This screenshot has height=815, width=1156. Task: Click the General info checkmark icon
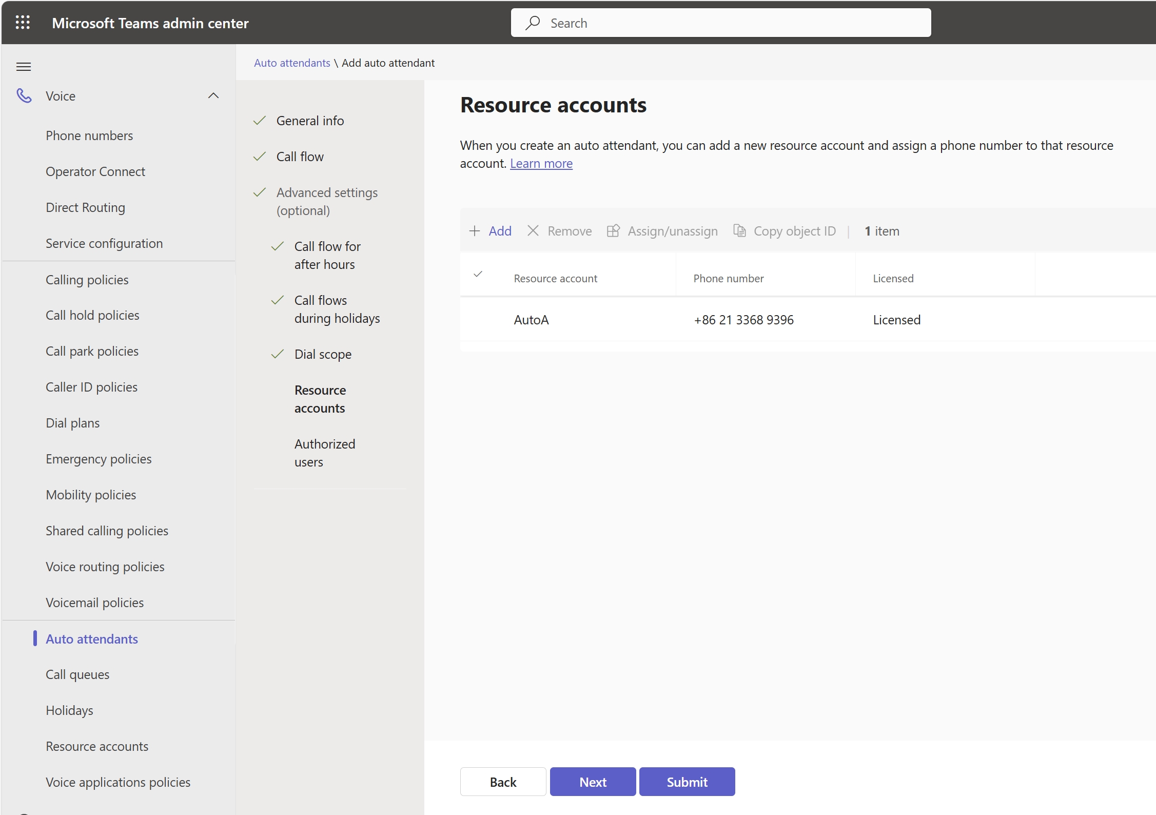(x=260, y=121)
